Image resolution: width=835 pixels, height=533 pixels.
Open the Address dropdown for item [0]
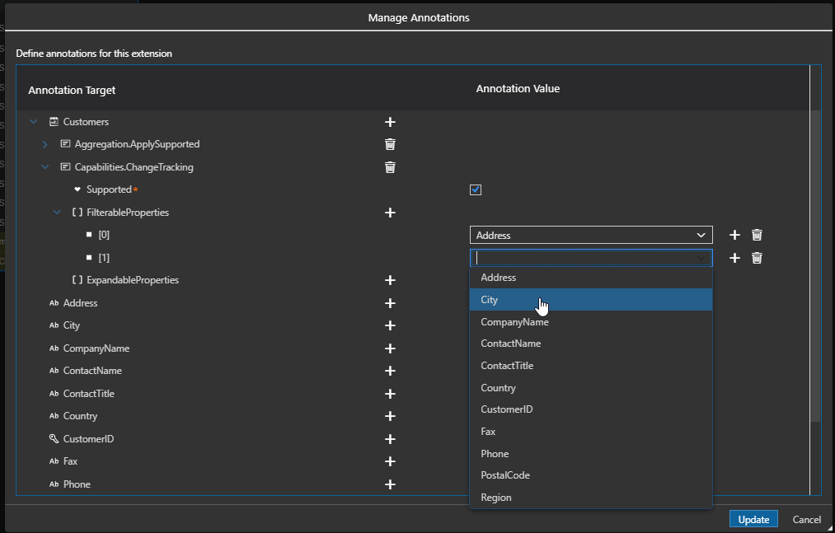[x=591, y=235]
